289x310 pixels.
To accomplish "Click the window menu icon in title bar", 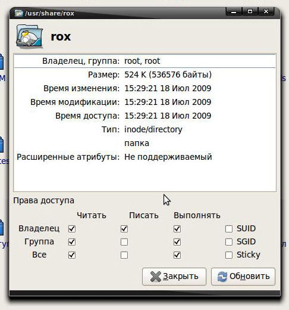I will pos(19,13).
